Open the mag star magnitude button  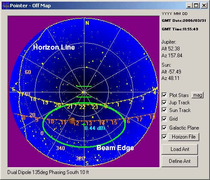point(198,95)
